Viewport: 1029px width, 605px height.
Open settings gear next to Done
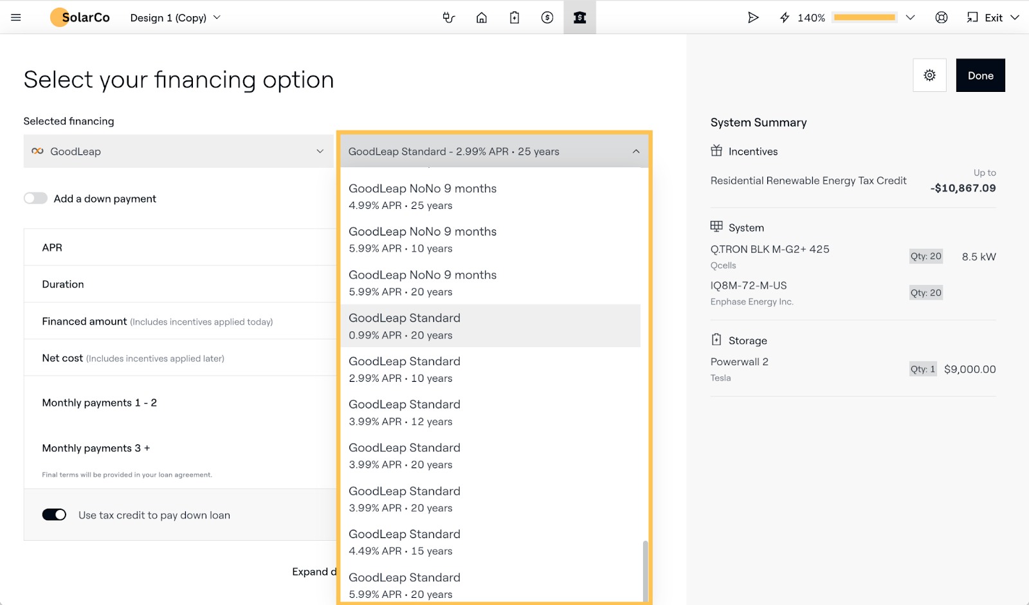click(929, 75)
